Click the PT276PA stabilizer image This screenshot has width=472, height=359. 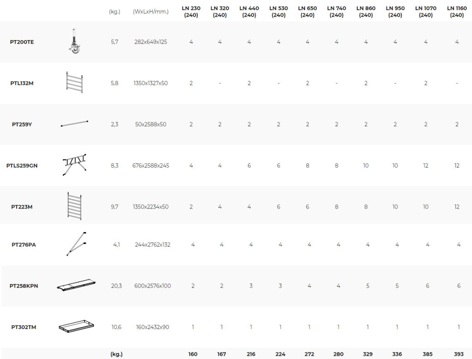click(76, 244)
